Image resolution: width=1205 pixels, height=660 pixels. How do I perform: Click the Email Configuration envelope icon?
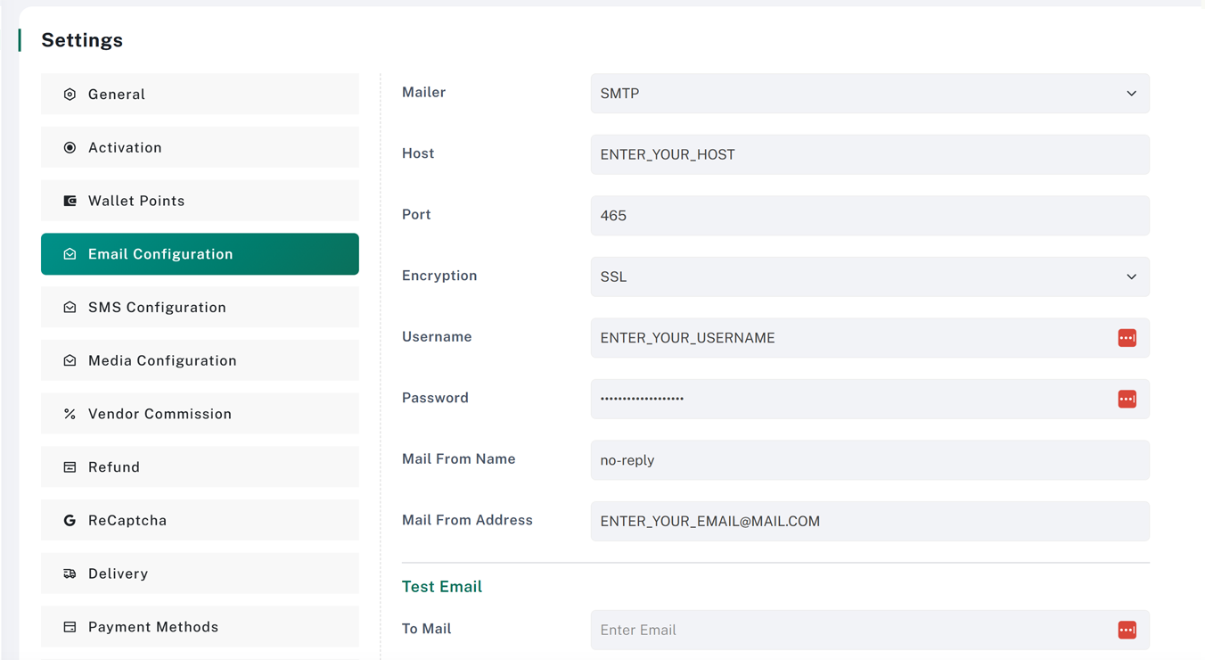point(70,254)
